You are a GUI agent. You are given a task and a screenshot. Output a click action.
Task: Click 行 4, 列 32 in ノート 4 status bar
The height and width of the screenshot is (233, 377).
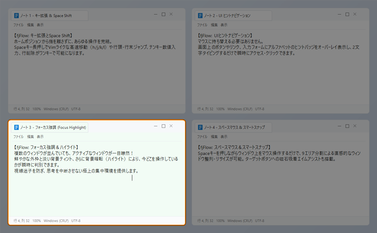click(205, 221)
